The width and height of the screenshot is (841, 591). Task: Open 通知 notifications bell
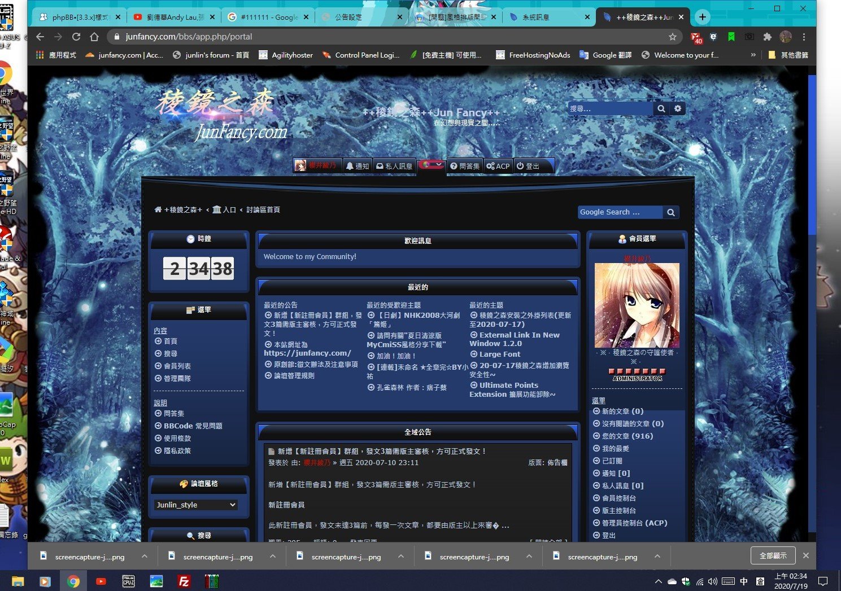[x=358, y=166]
